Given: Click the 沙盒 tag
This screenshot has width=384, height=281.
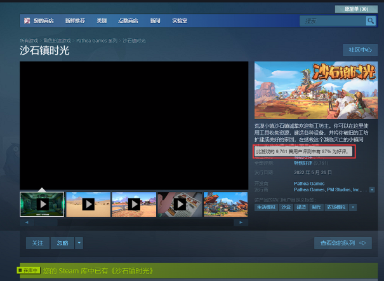Looking at the screenshot, I should [x=286, y=207].
